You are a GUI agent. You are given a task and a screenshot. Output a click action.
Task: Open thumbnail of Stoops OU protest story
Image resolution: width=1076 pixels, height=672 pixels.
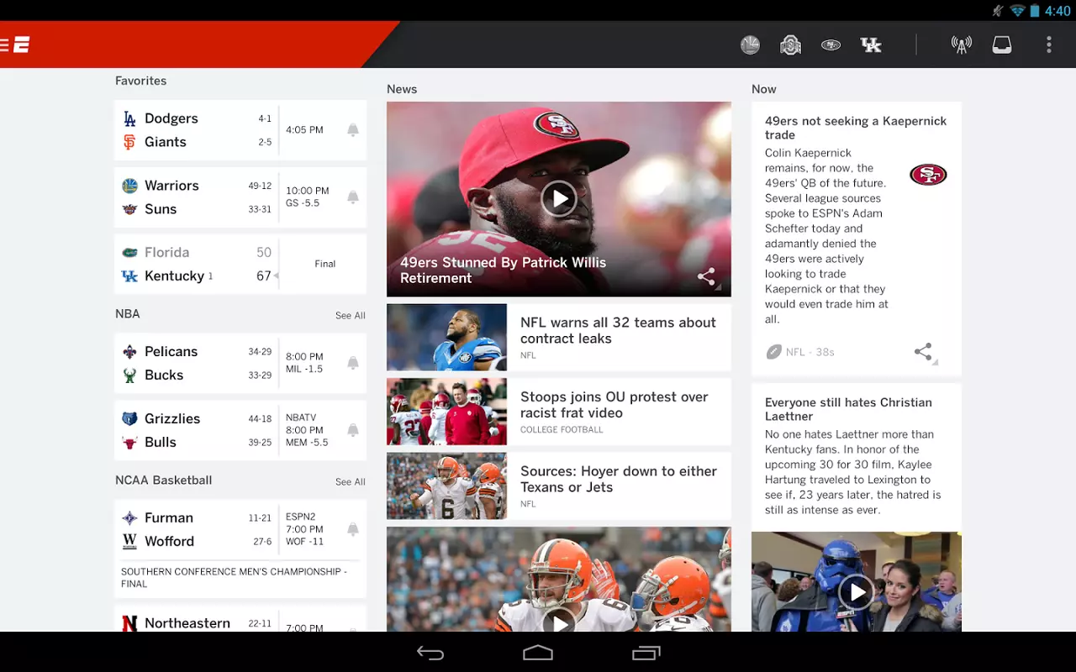tap(446, 412)
